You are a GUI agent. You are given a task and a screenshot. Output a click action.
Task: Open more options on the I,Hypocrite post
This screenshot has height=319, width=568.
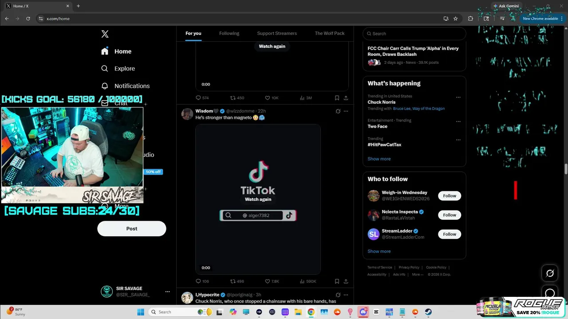pyautogui.click(x=346, y=295)
